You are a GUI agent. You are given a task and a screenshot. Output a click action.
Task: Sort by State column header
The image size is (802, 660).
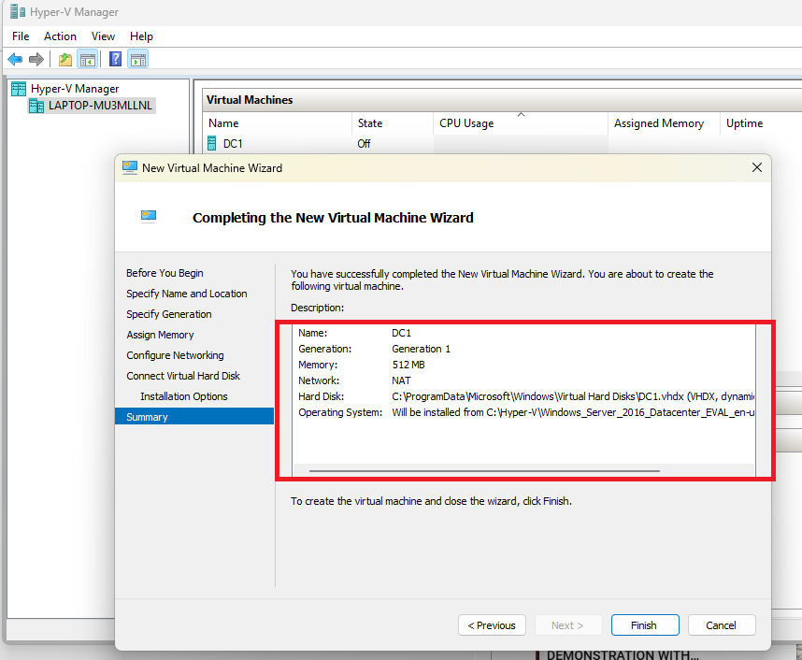393,123
